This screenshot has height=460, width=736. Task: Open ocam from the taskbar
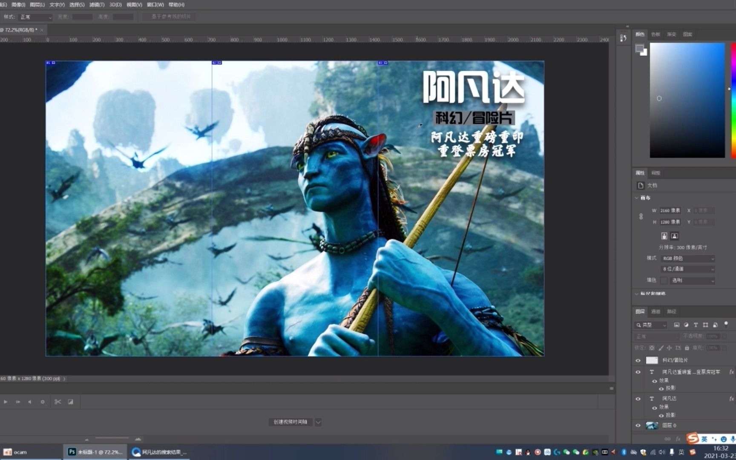coord(31,452)
